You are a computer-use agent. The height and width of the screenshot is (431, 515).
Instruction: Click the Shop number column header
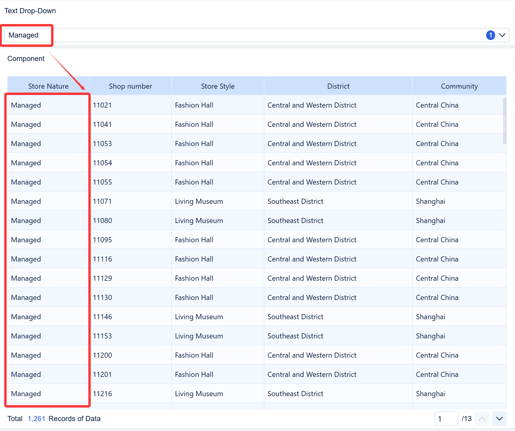pyautogui.click(x=130, y=86)
